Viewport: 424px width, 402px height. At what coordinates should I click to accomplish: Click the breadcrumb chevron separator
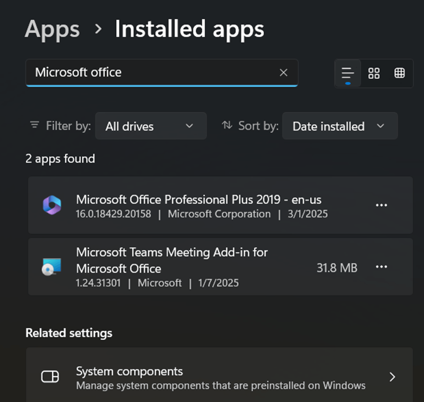[x=99, y=29]
